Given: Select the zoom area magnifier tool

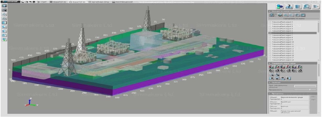Looking at the screenshot, I should (4, 6).
